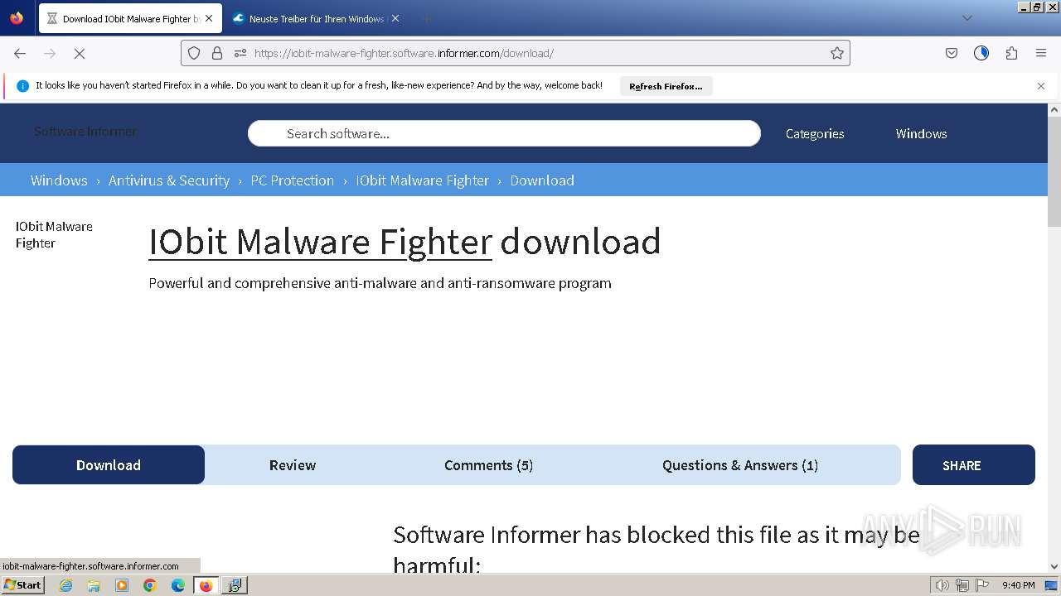
Task: Open the Save to Pocket icon
Action: [952, 53]
